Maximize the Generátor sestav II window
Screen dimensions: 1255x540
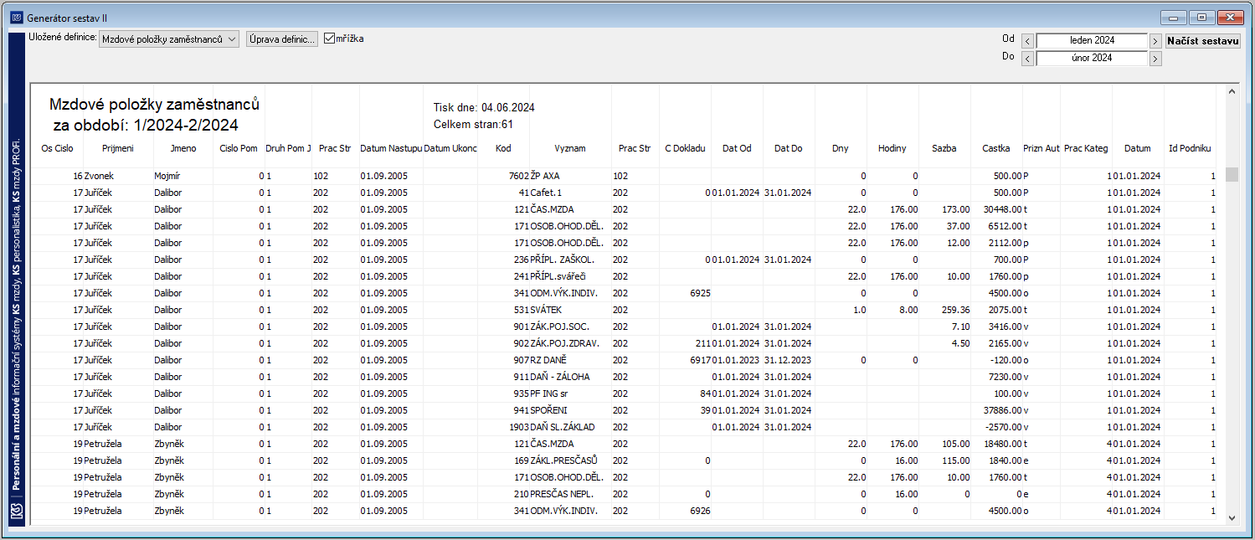pyautogui.click(x=1202, y=17)
